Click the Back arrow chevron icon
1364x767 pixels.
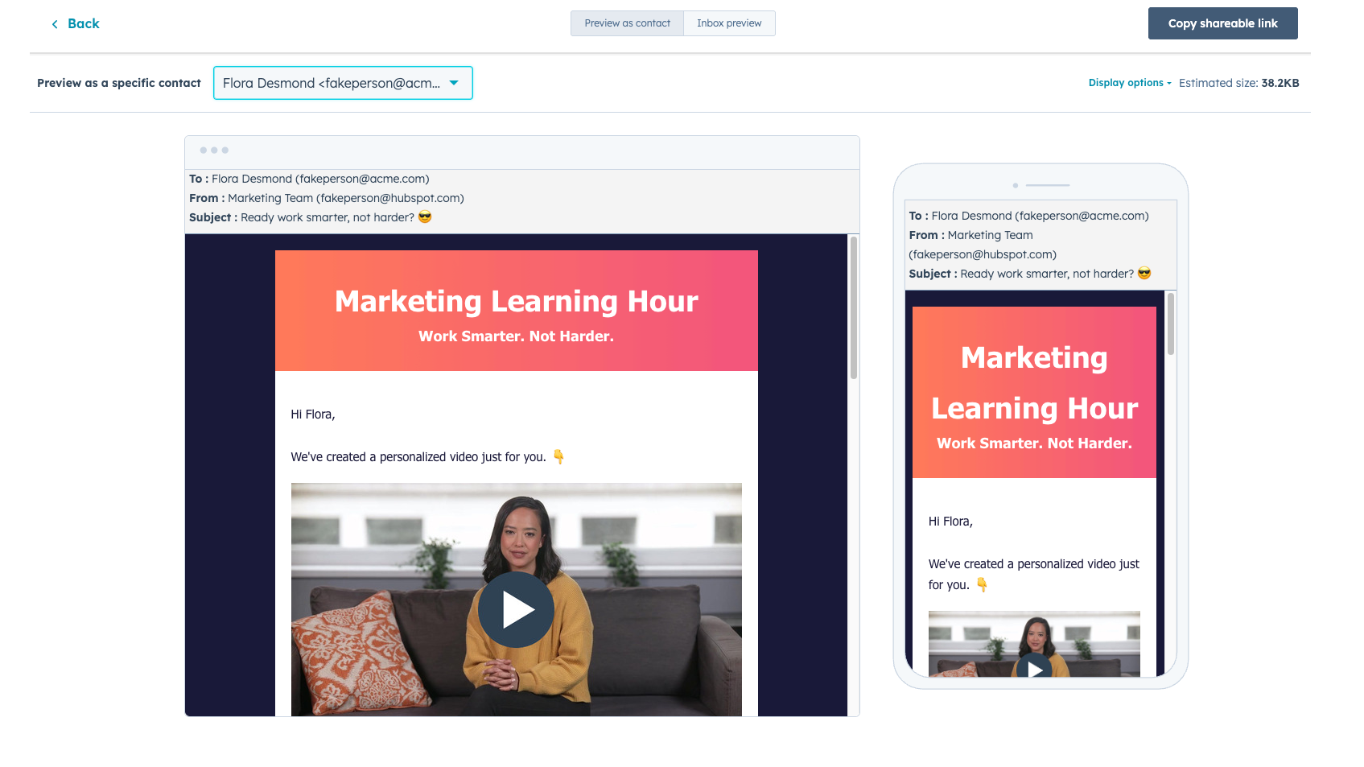click(55, 24)
